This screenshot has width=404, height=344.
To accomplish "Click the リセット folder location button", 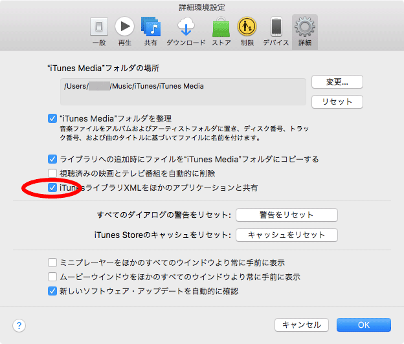I will [x=337, y=102].
